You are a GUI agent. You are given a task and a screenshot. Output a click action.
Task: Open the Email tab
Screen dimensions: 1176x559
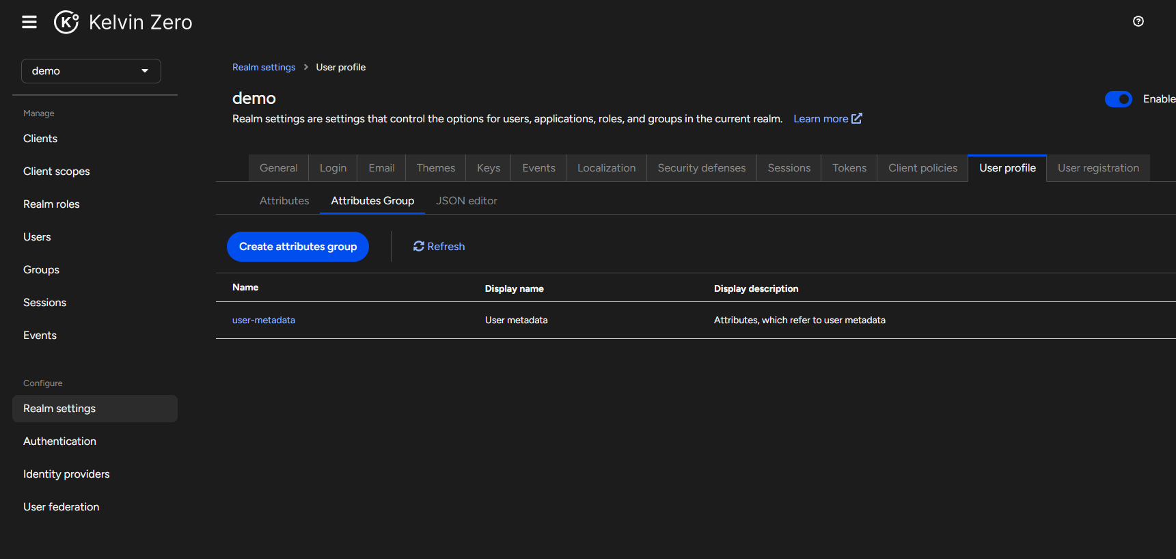381,168
